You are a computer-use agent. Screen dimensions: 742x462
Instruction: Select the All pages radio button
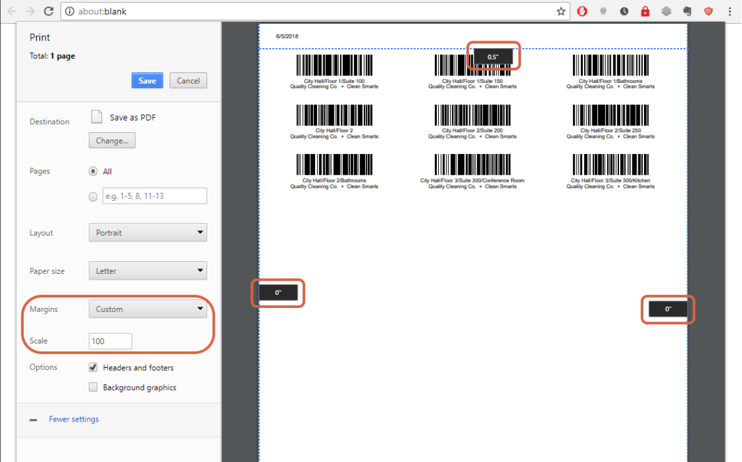[94, 171]
